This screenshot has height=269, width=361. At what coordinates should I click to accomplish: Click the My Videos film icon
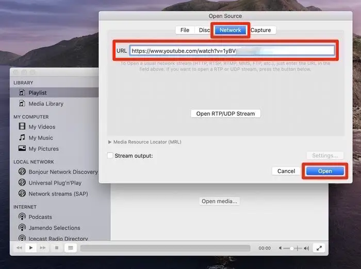click(22, 127)
